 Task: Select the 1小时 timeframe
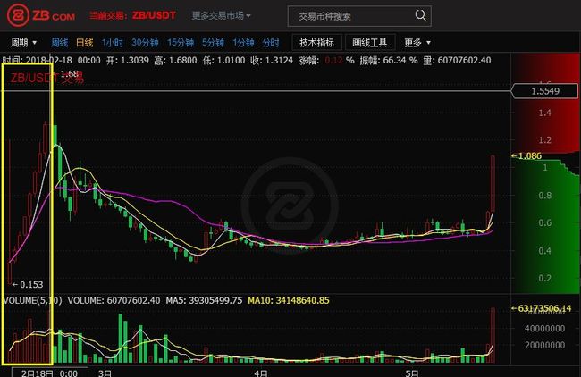[x=113, y=43]
